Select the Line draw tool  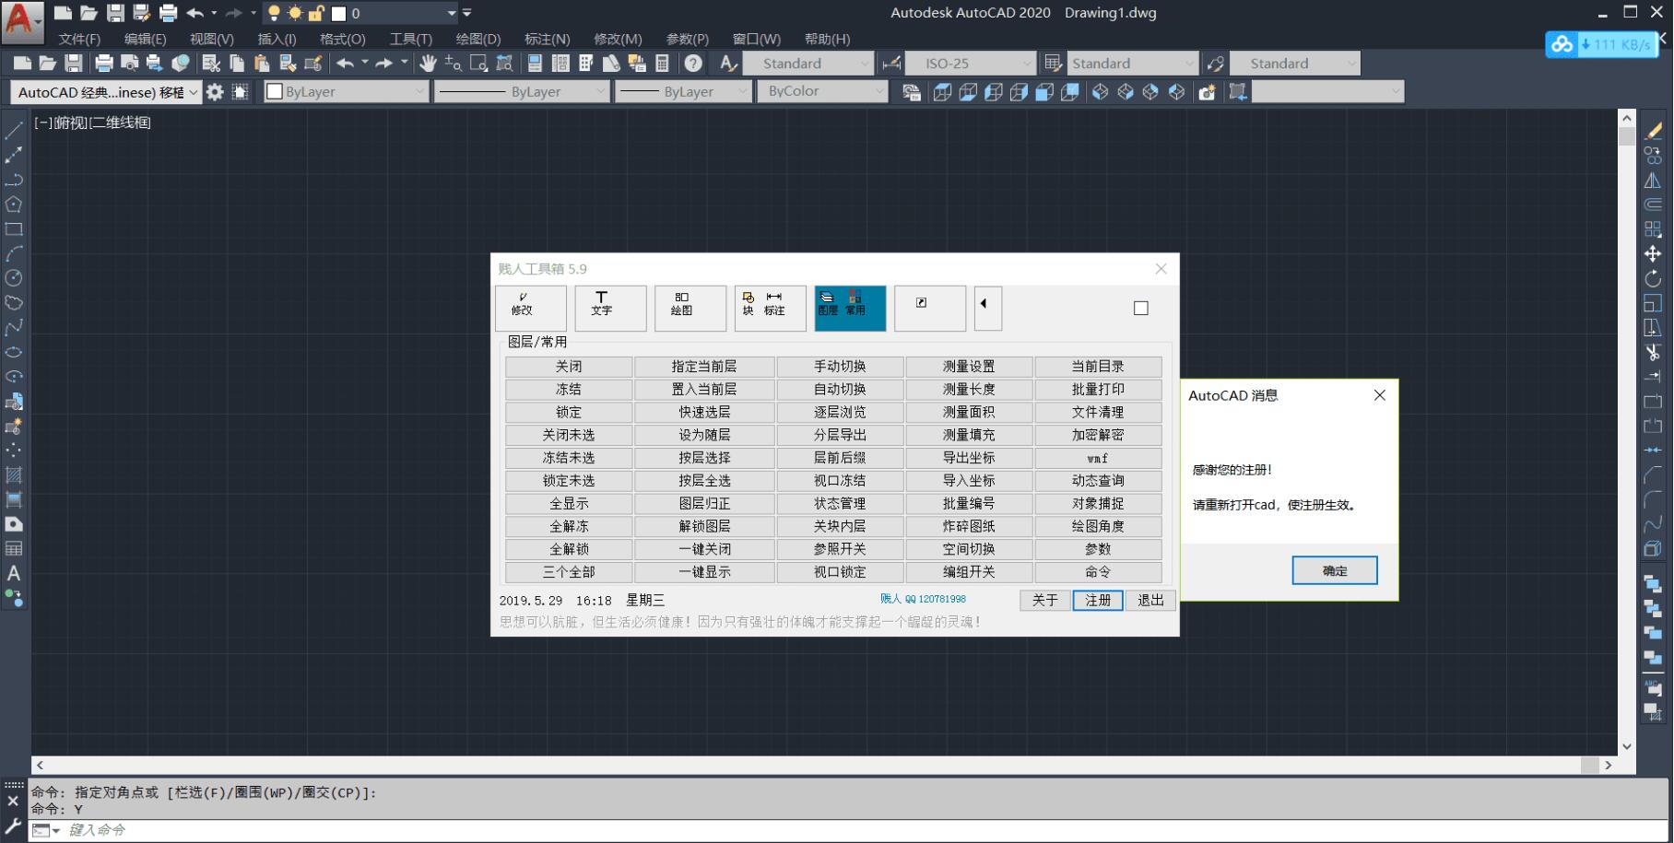(x=14, y=130)
